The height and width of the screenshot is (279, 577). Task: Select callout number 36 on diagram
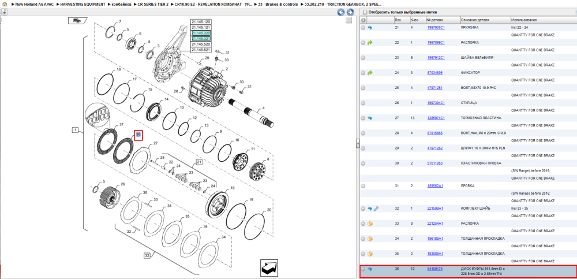click(138, 135)
